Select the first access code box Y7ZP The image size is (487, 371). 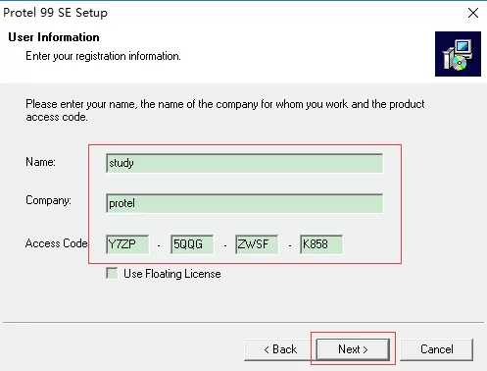tap(127, 244)
